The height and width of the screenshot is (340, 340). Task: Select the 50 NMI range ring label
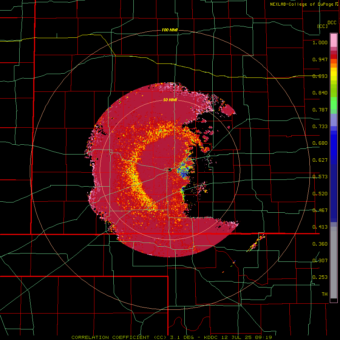click(170, 100)
